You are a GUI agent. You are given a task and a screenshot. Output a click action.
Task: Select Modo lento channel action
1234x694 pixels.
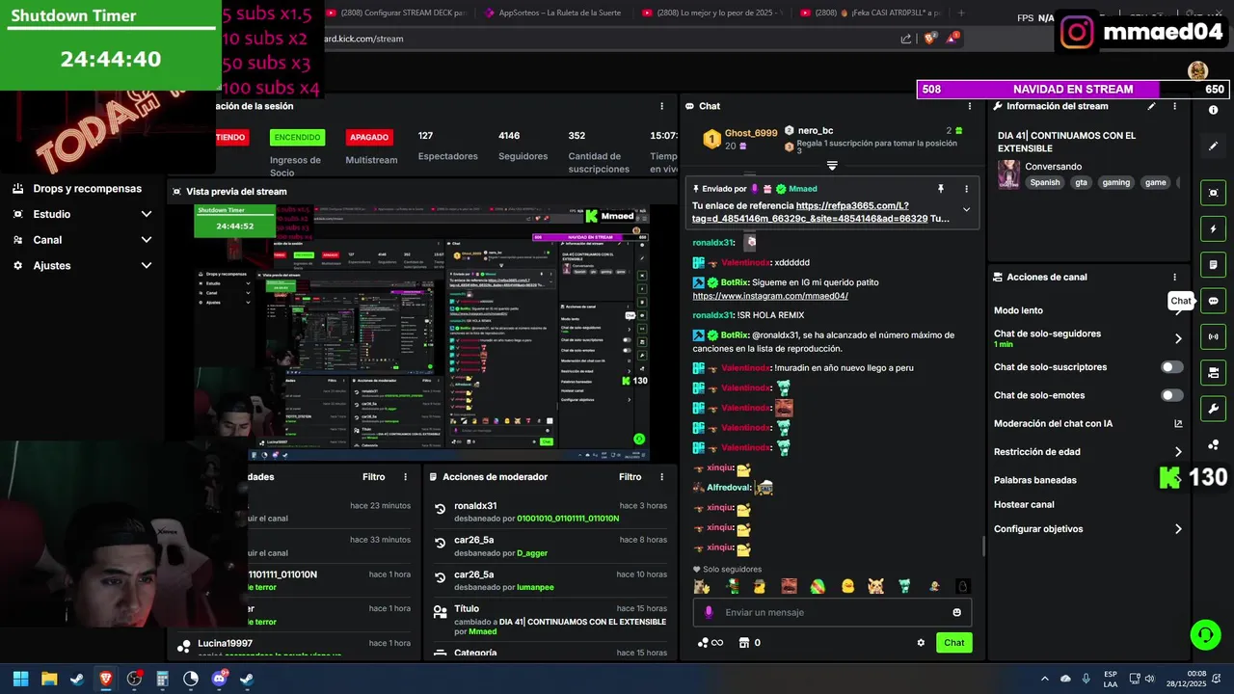point(1018,310)
